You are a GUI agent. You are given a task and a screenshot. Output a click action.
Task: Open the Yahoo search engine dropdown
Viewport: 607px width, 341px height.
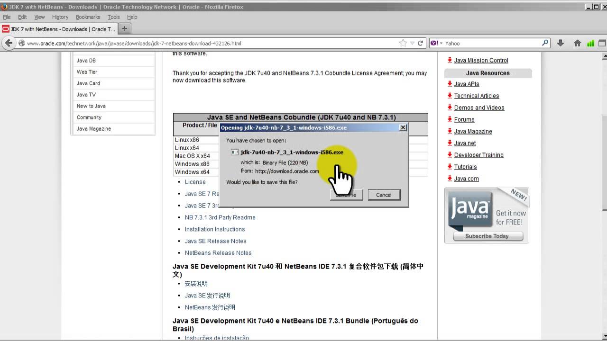click(x=436, y=43)
